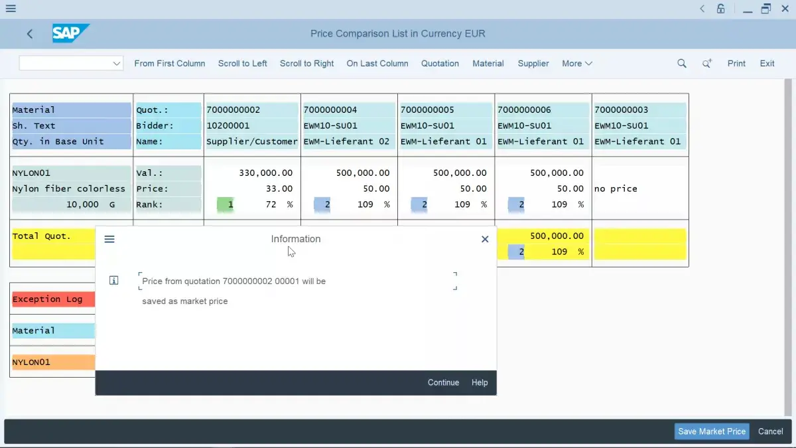
Task: Select quotation number 7000000006
Action: (543, 110)
